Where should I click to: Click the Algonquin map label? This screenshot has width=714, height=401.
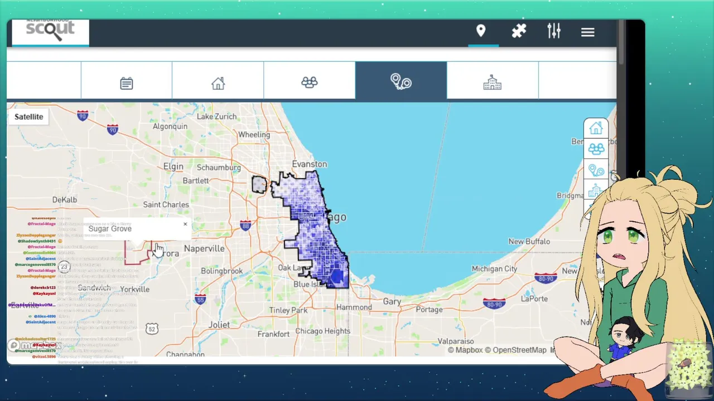tap(170, 126)
